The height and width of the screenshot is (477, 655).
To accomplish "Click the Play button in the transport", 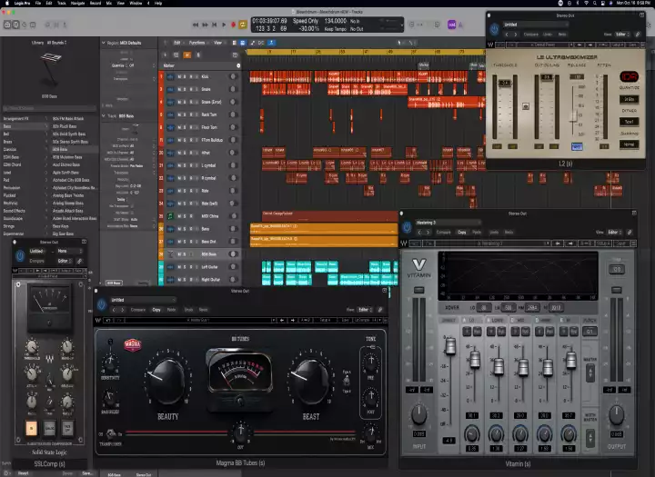I will point(224,25).
